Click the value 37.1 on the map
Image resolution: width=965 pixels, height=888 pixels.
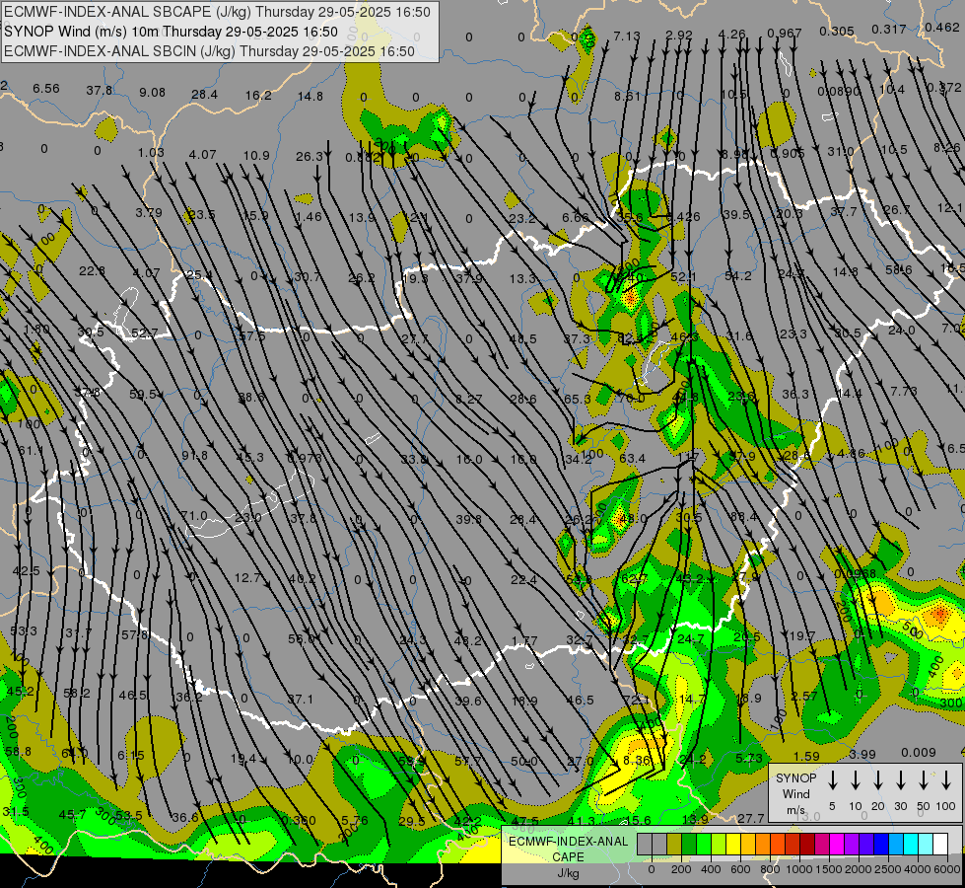(301, 699)
